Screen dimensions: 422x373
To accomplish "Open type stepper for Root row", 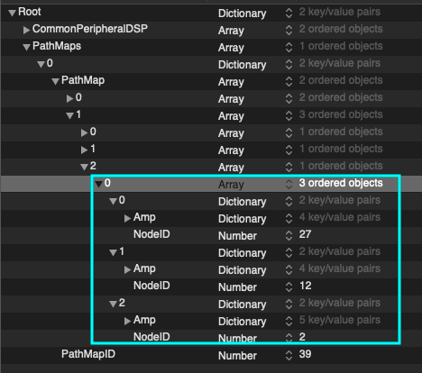I will (289, 13).
